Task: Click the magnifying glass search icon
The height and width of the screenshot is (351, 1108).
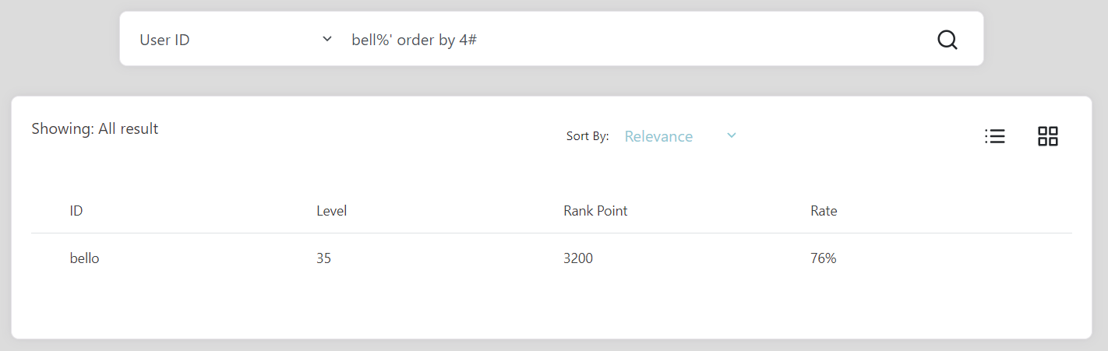Action: click(x=947, y=40)
